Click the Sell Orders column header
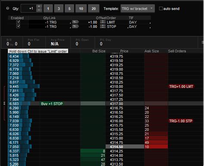Image resolution: width=204 pixels, height=166 pixels. 177,51
